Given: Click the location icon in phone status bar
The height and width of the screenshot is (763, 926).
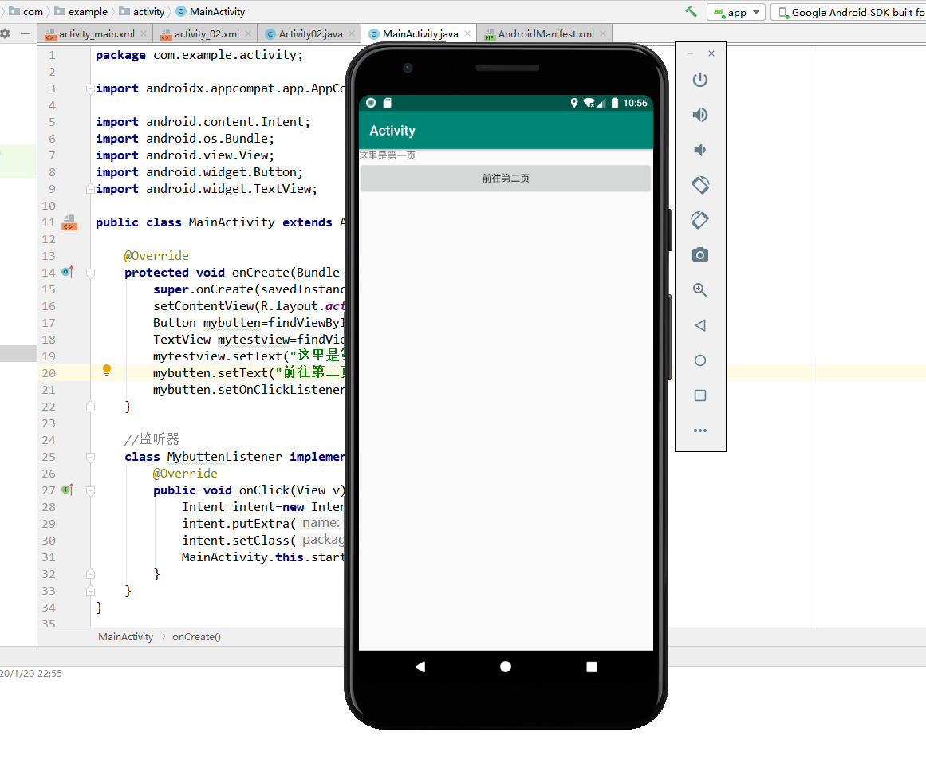Looking at the screenshot, I should (x=573, y=103).
